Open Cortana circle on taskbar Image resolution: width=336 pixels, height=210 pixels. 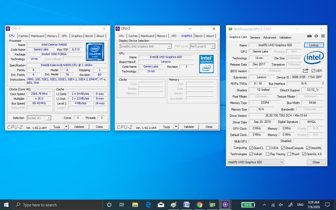coord(109,205)
